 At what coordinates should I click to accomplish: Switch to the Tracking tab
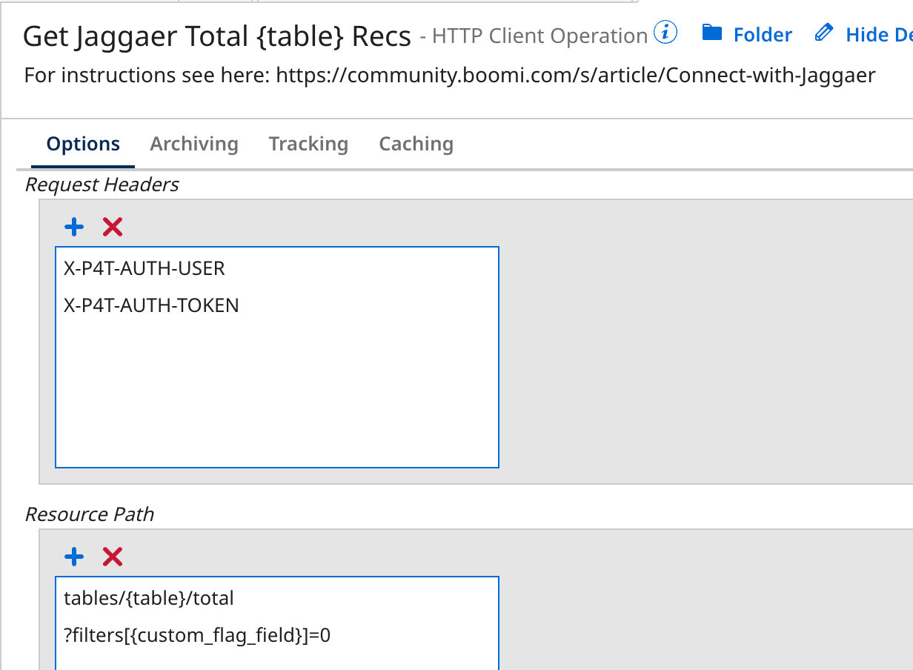point(308,144)
